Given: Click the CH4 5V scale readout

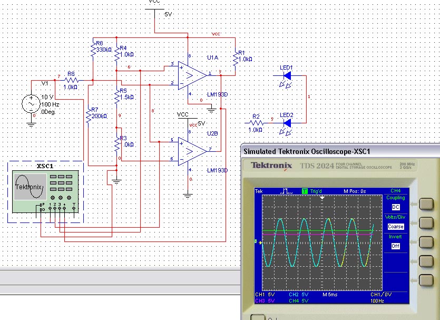Looking at the screenshot, I should click(x=299, y=300).
